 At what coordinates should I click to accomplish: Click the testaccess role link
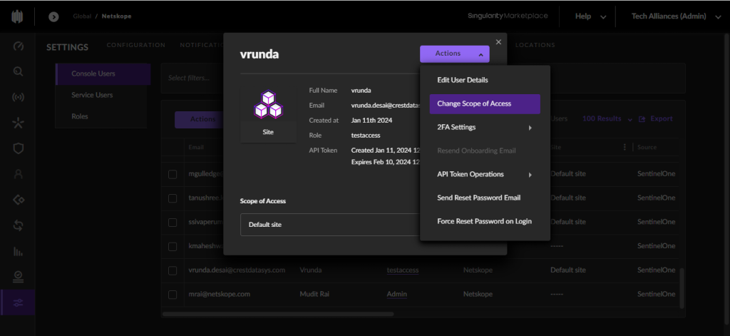pos(402,270)
